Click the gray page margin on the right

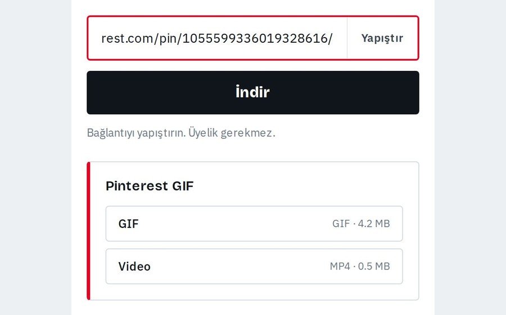pyautogui.click(x=470, y=157)
